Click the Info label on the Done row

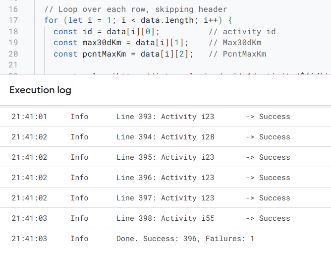(79, 239)
